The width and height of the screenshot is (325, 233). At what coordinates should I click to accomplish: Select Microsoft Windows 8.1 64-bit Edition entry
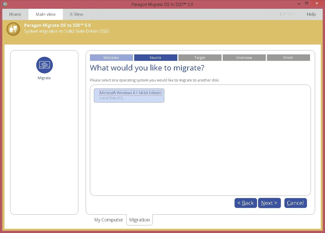click(x=129, y=96)
